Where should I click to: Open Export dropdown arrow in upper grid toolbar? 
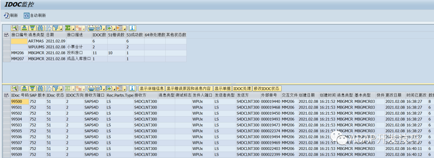115,28
